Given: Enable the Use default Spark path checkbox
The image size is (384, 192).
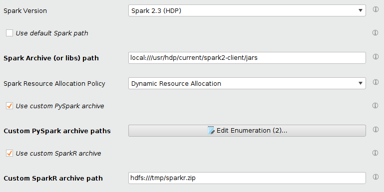Looking at the screenshot, I should coord(9,33).
